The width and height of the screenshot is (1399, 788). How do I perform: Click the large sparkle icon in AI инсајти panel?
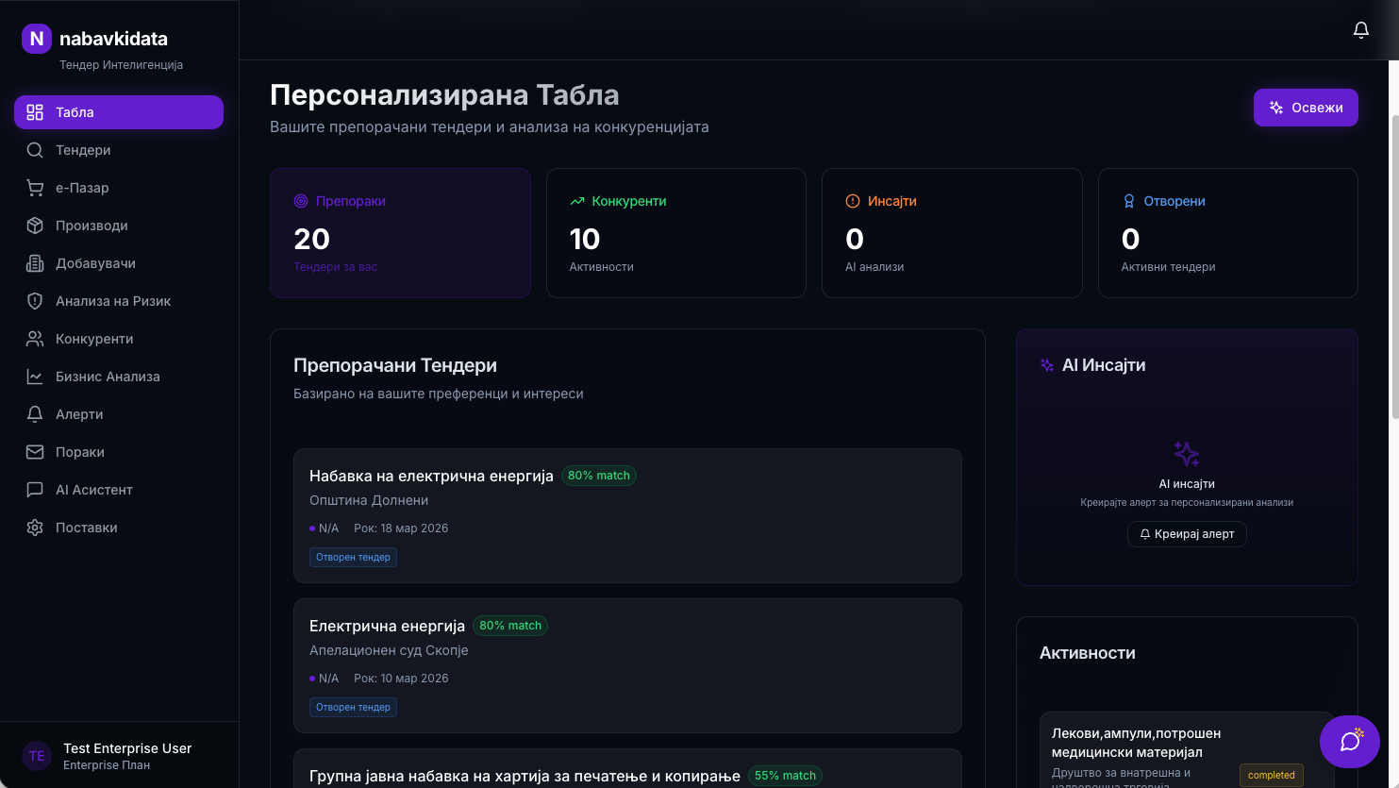coord(1187,454)
